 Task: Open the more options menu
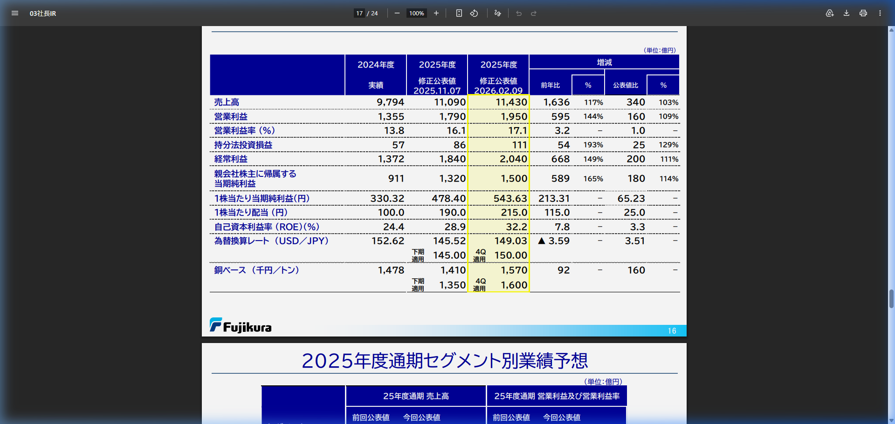point(880,13)
